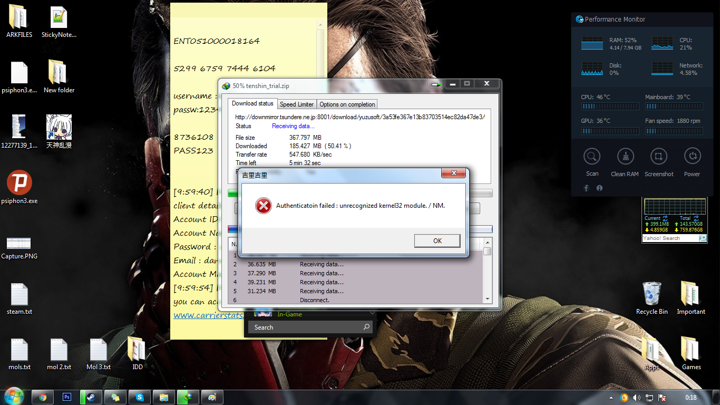The height and width of the screenshot is (405, 720).
Task: Click the CPU usage graph
Action: (662, 43)
